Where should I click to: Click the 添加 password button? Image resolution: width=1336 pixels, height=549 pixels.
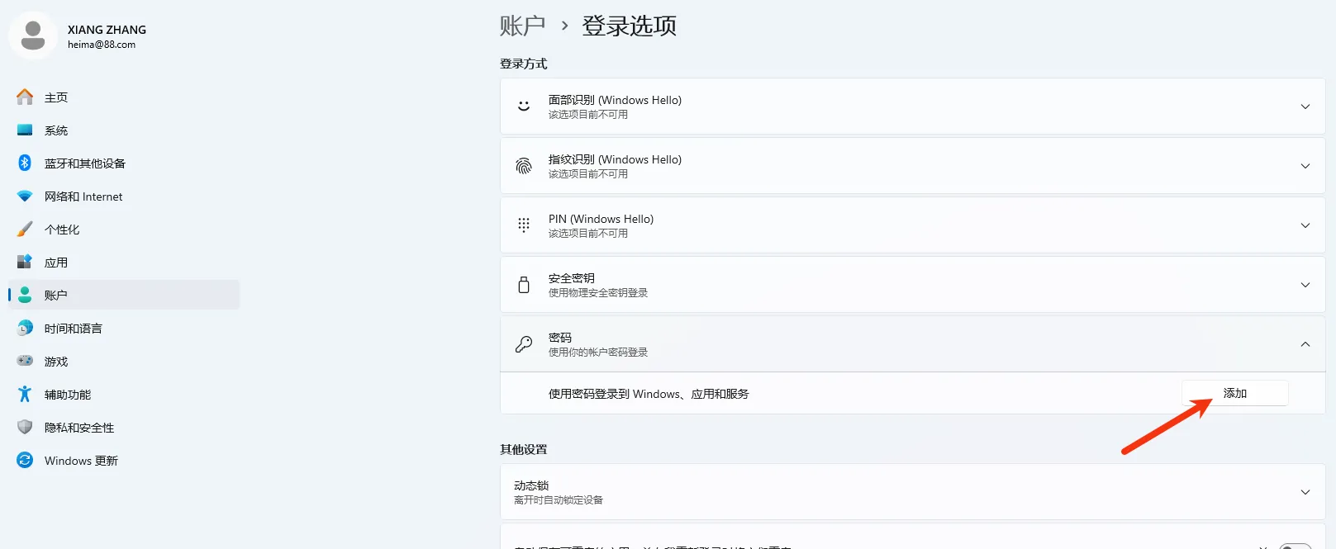tap(1235, 393)
